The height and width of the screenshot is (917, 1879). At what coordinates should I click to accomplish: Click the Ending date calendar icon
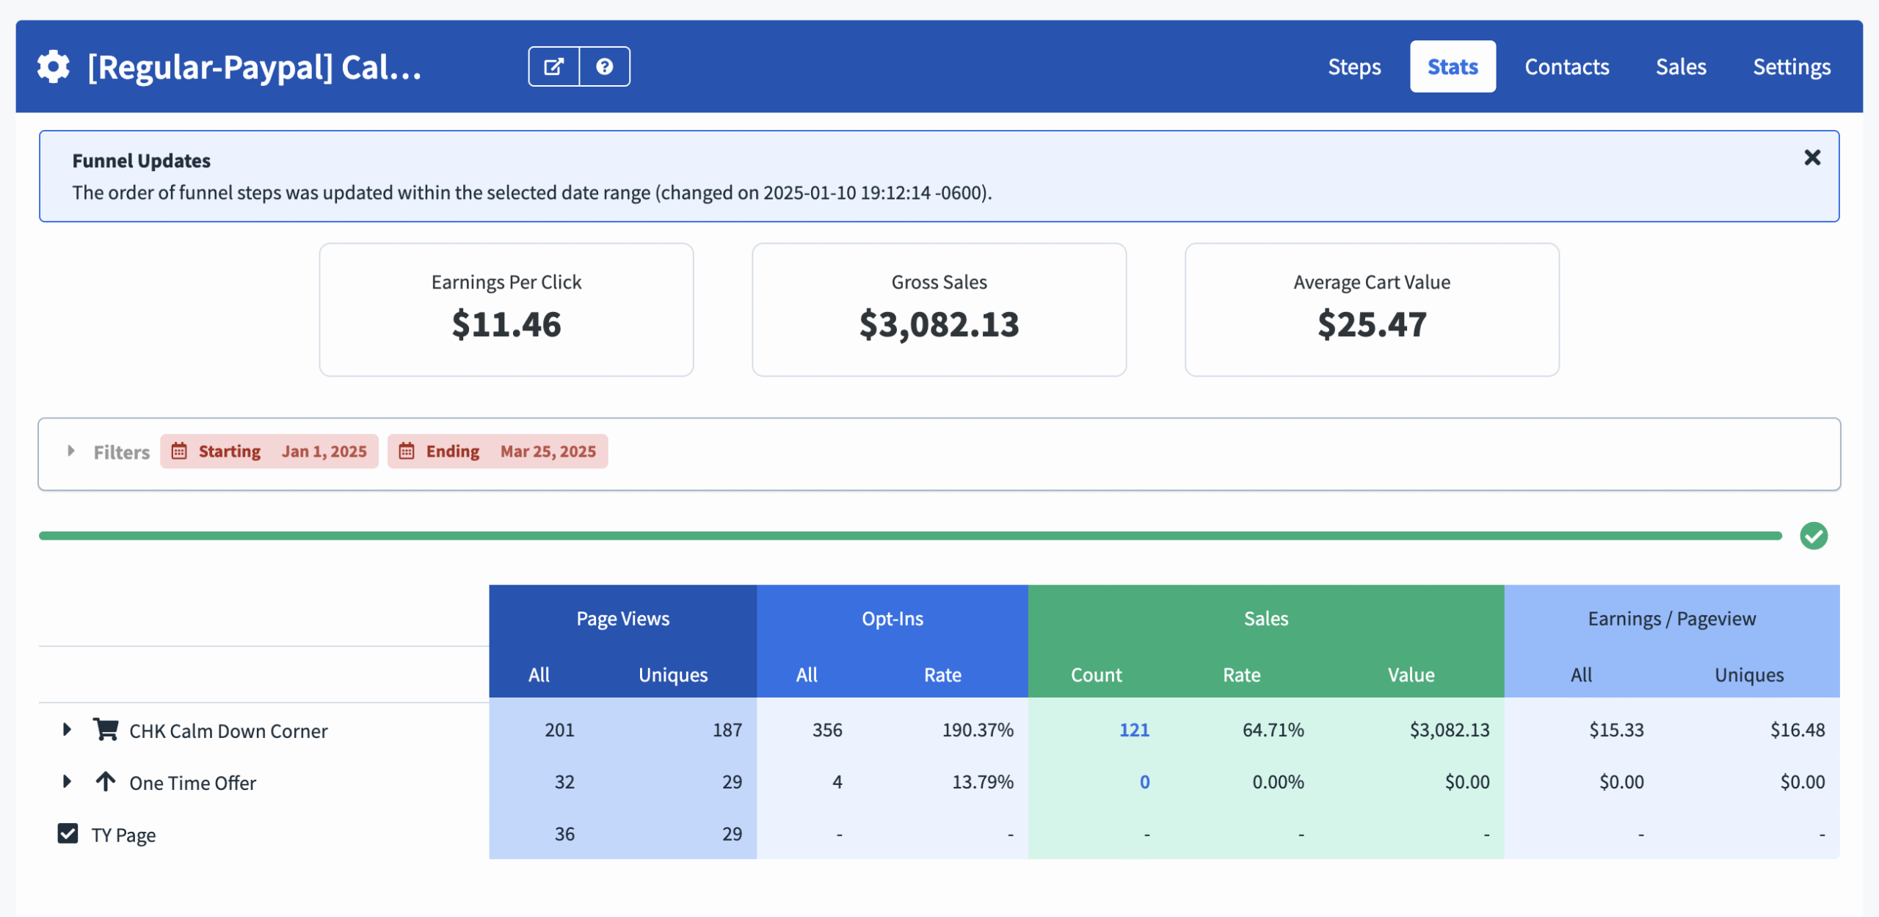[x=407, y=451]
